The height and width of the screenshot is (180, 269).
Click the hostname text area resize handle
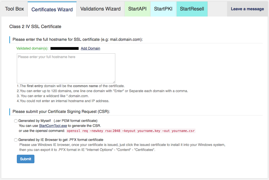[114, 82]
